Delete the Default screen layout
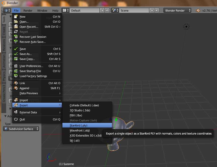 [x=107, y=10]
